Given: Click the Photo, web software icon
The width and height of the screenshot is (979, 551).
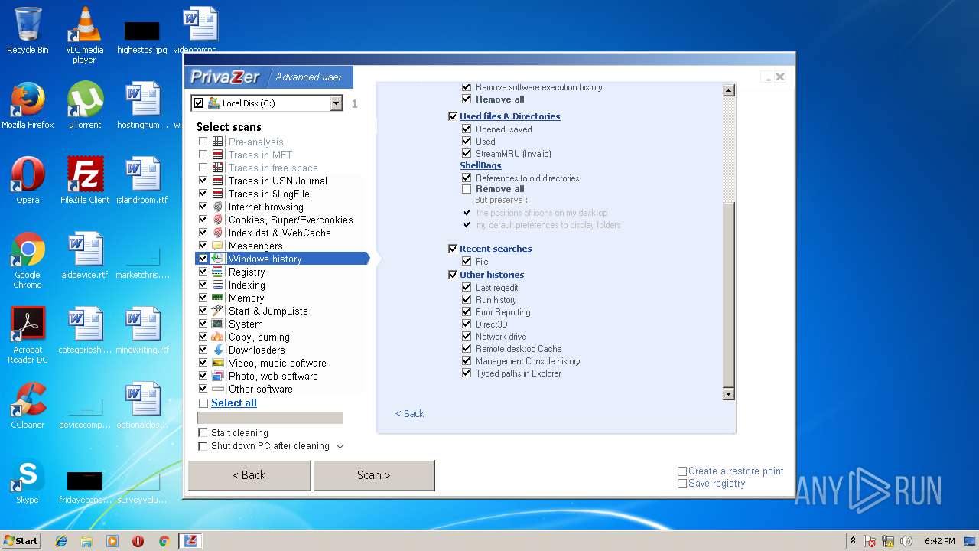Looking at the screenshot, I should [218, 376].
